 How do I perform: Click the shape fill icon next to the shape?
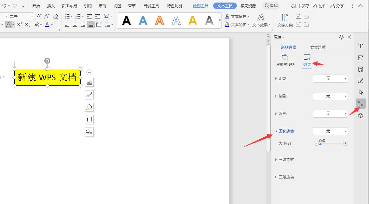coord(89,107)
